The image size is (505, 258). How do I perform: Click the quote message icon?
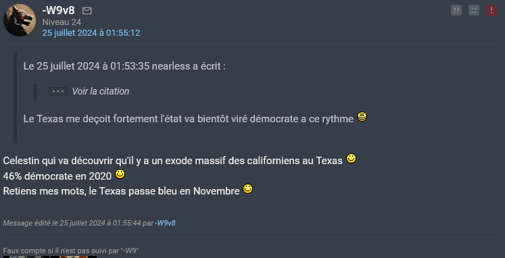pos(456,10)
